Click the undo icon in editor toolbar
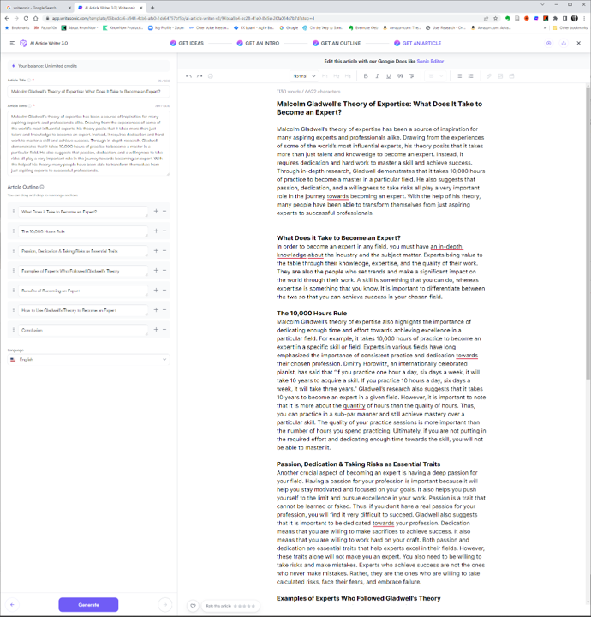This screenshot has height=617, width=591. tap(189, 76)
